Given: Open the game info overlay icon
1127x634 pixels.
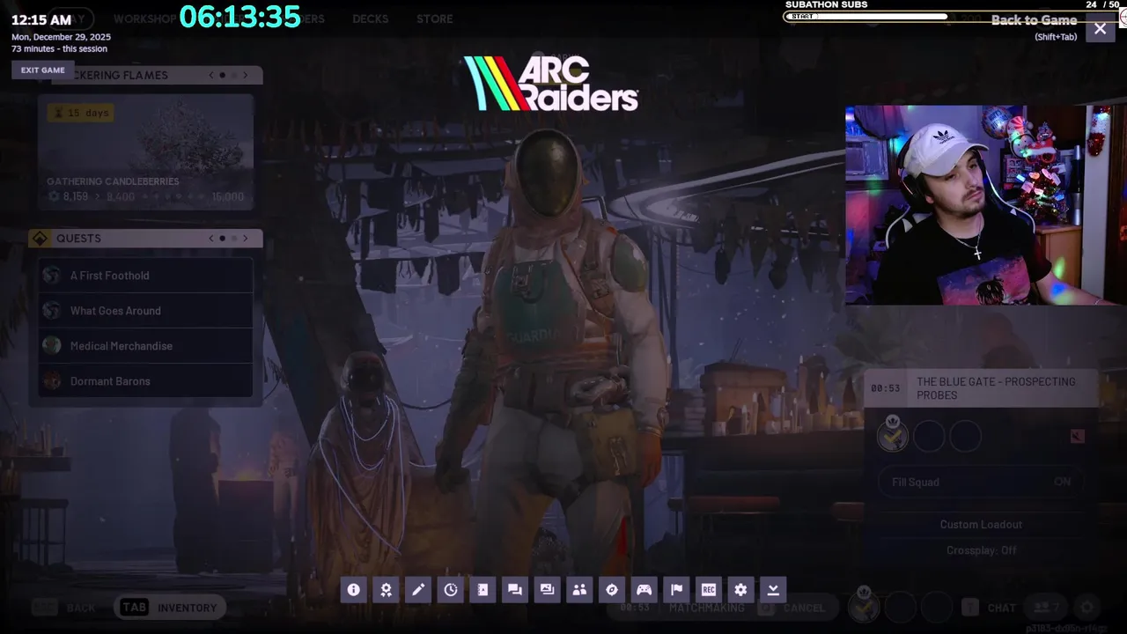Looking at the screenshot, I should (x=353, y=590).
